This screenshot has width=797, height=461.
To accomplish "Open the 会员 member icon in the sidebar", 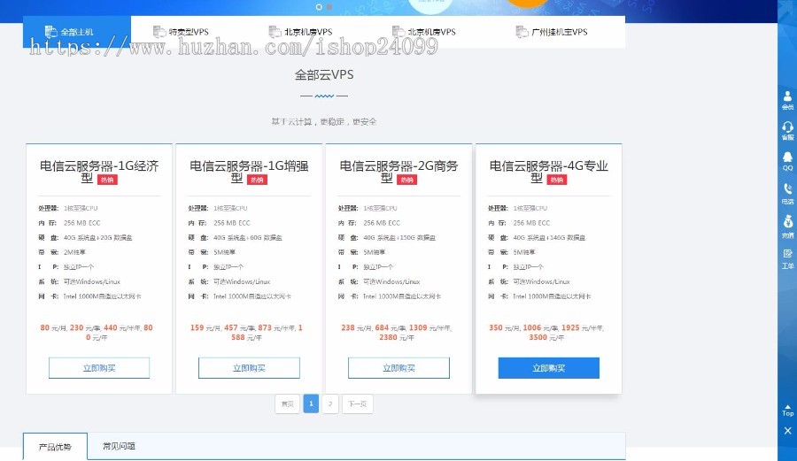I will pos(787,100).
